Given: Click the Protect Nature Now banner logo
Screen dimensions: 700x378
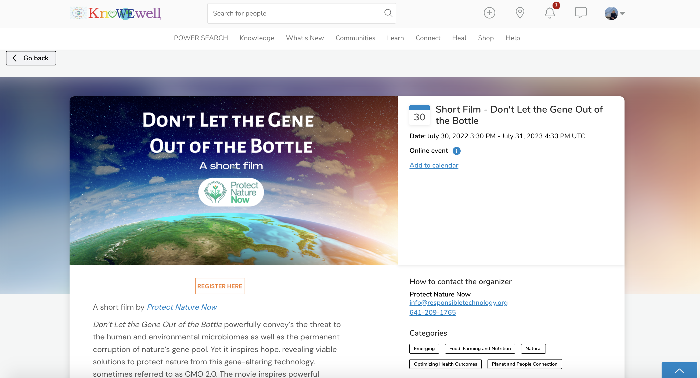Looking at the screenshot, I should [231, 192].
